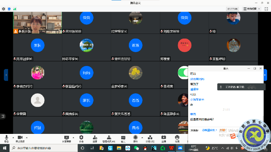Select the red avatar participant tile
Viewport: 271px width, 152px height.
[x=184, y=47]
